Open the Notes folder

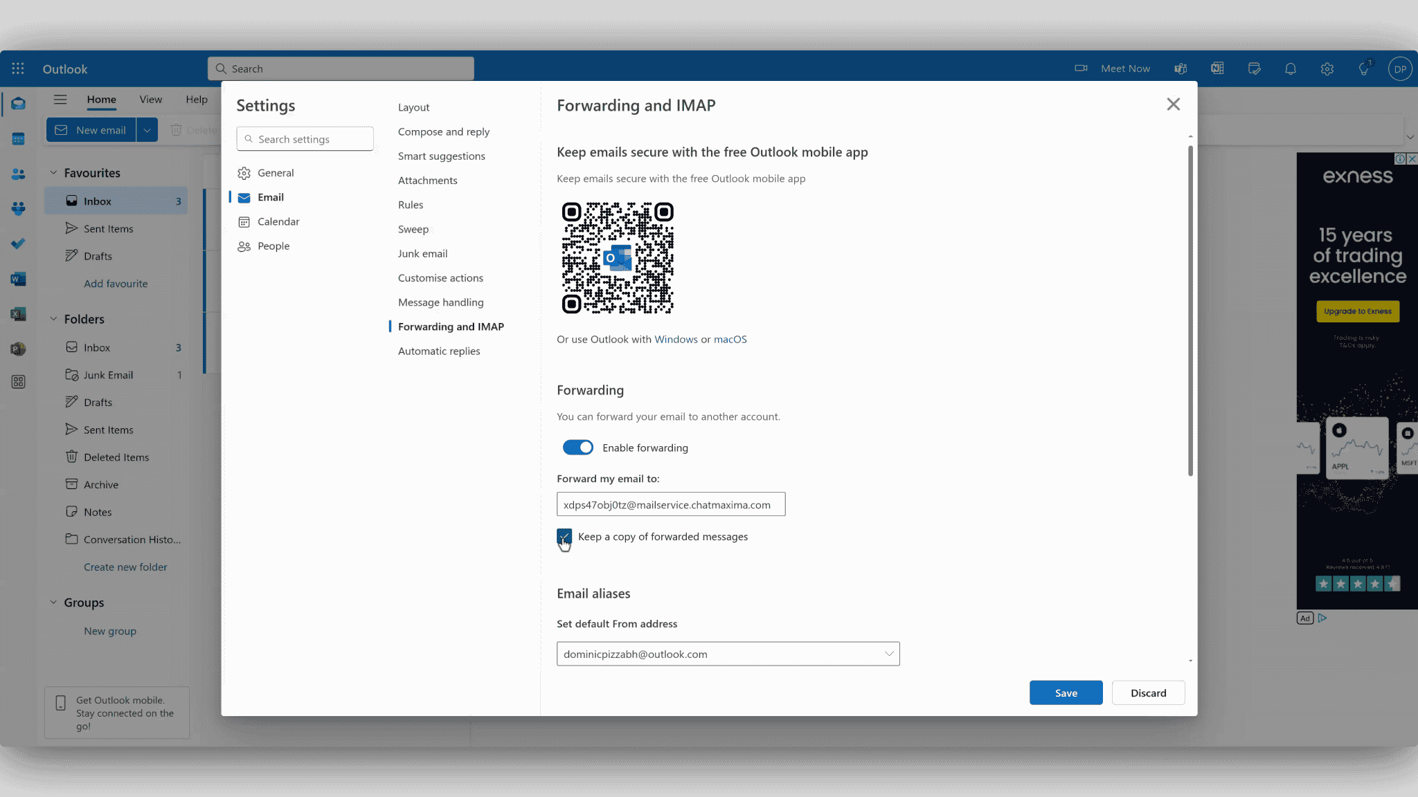[116, 512]
